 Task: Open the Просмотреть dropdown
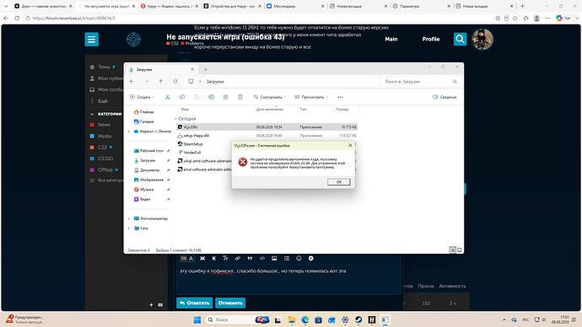[311, 97]
